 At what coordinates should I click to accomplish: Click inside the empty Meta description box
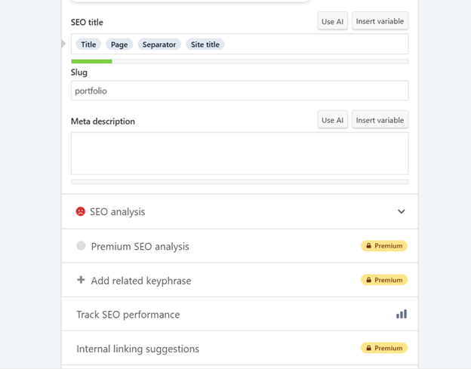pos(240,153)
